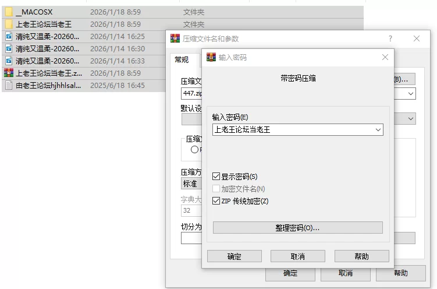Click date 2026/1/18 8:59 in _MACOSX row
Image resolution: width=437 pixels, height=289 pixels.
click(115, 12)
